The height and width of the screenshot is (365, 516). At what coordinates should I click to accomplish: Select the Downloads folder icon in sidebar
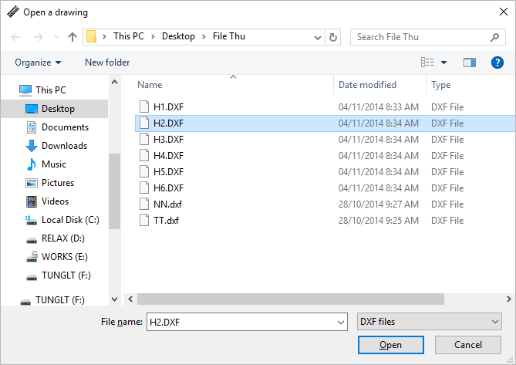[x=32, y=146]
